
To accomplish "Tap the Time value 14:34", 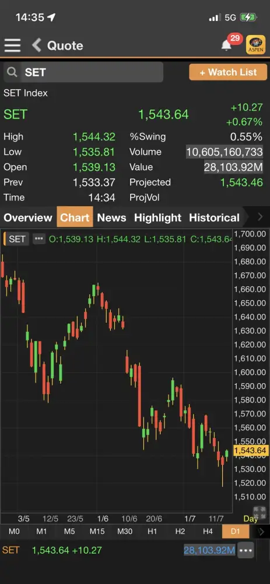I will click(x=101, y=198).
